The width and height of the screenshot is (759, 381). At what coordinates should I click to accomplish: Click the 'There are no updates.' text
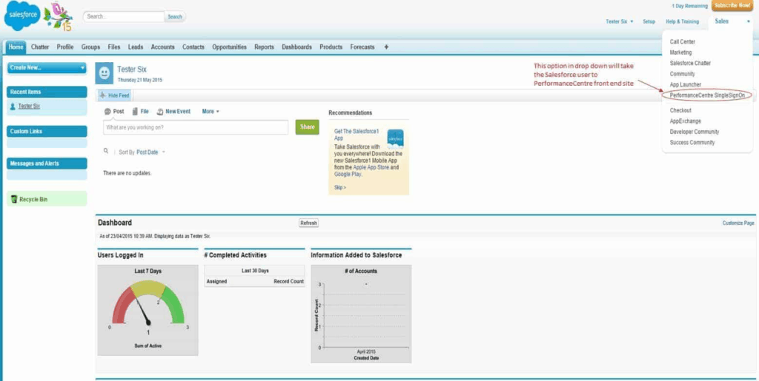pyautogui.click(x=127, y=173)
